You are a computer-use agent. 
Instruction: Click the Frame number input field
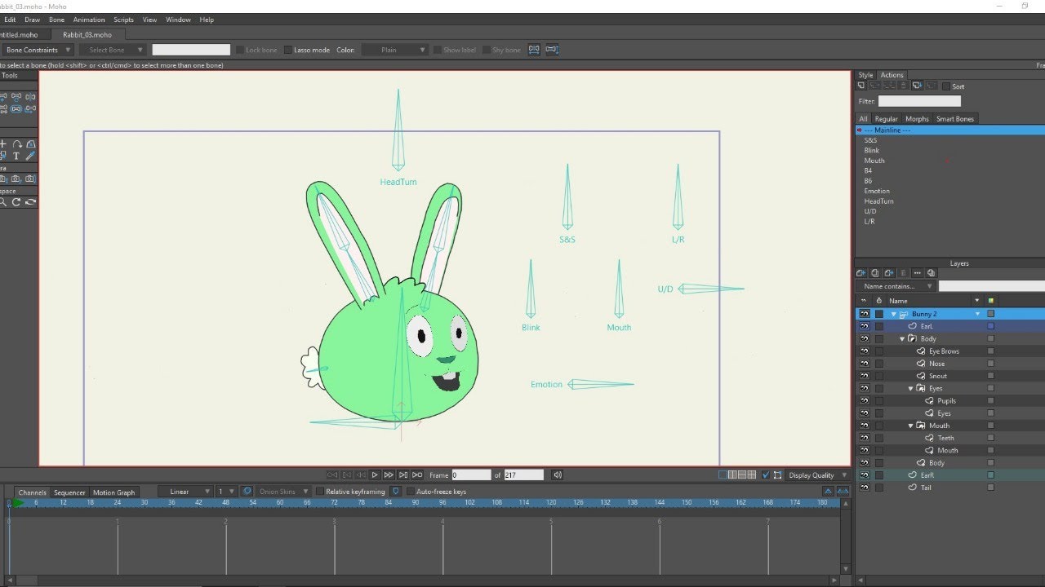click(x=471, y=474)
